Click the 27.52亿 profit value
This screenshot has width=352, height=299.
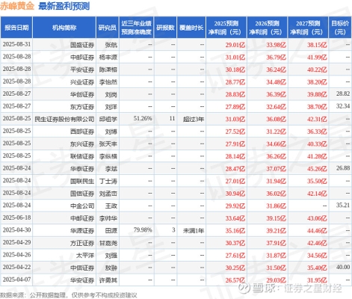click(x=235, y=132)
